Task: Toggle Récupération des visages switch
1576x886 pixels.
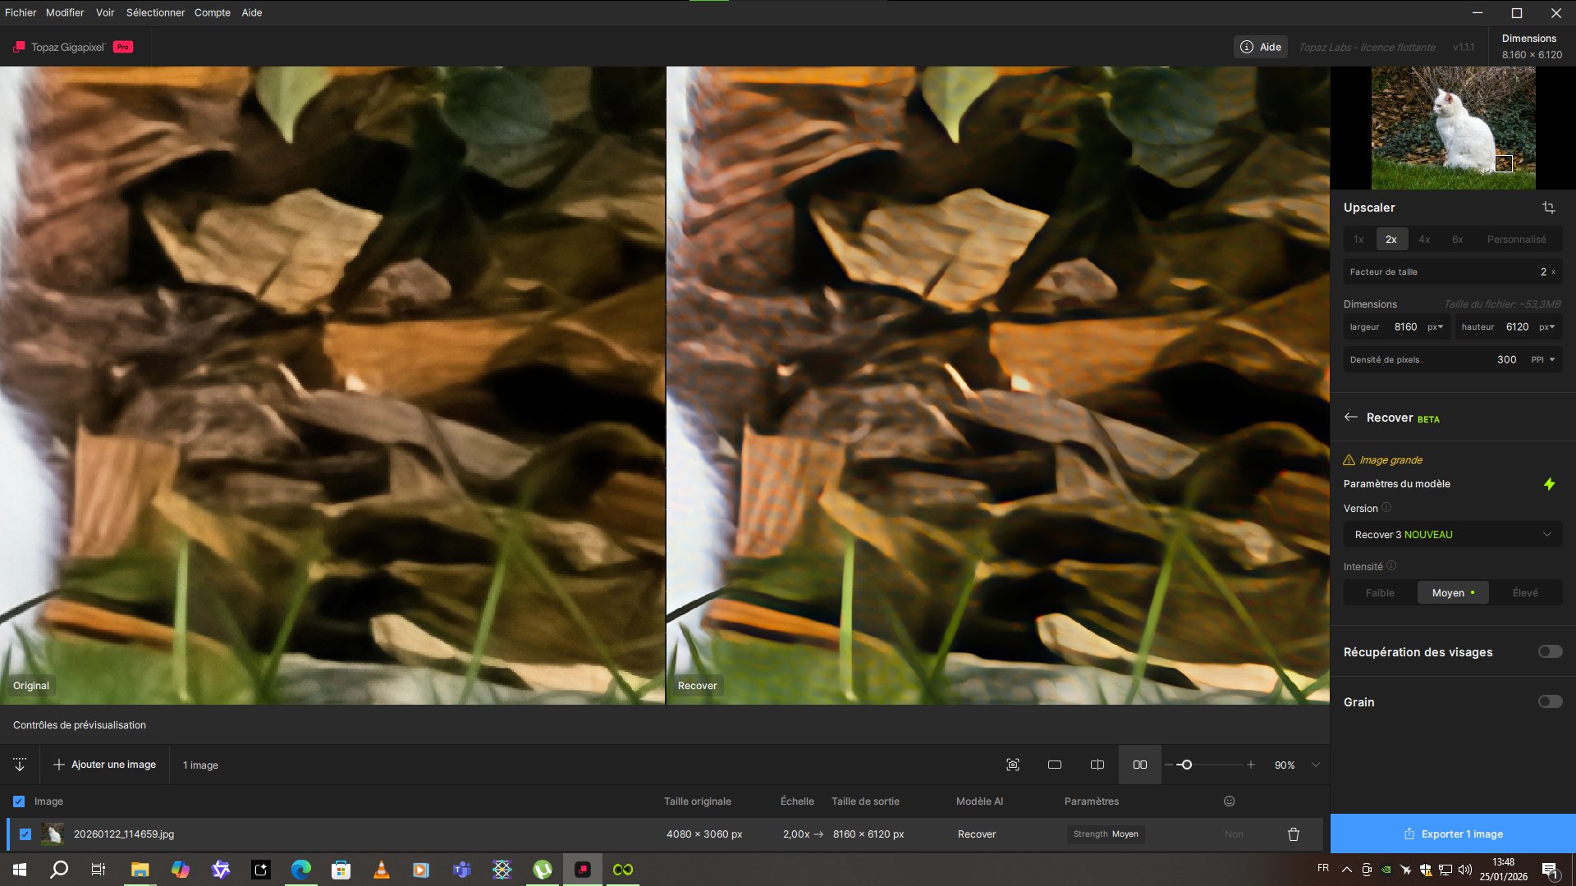Action: [1550, 651]
